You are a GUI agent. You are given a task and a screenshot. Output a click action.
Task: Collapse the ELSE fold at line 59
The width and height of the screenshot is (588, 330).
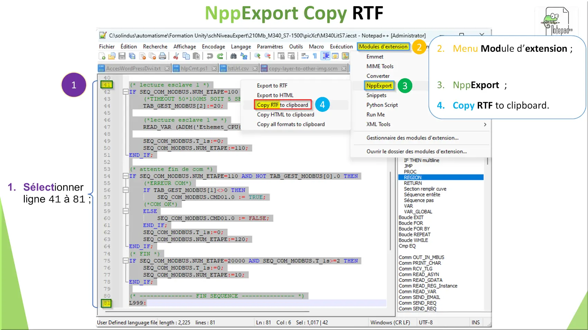[x=126, y=211]
